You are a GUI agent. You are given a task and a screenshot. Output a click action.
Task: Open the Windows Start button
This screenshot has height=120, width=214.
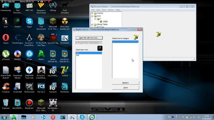(4, 117)
